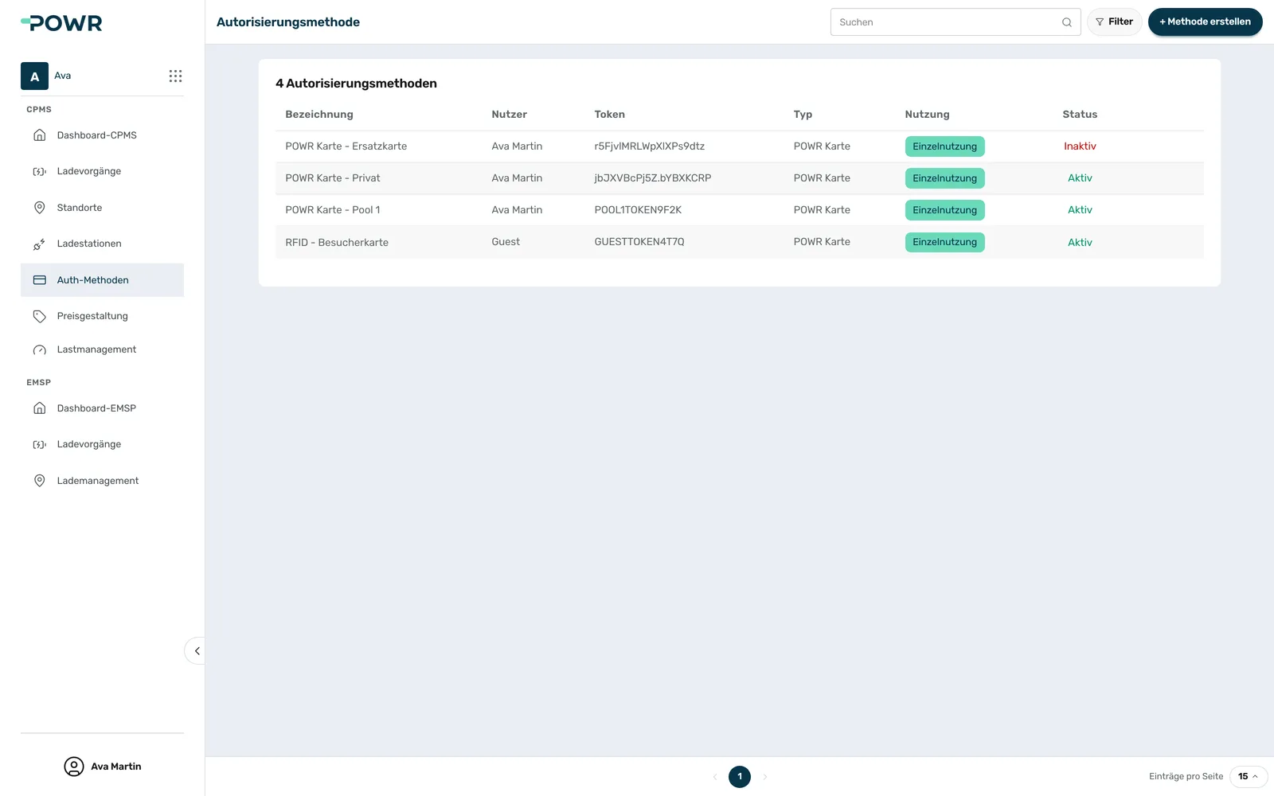
Task: Click the Typ column header
Action: tap(803, 115)
